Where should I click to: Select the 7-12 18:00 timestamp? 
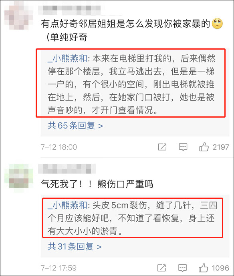(59, 147)
